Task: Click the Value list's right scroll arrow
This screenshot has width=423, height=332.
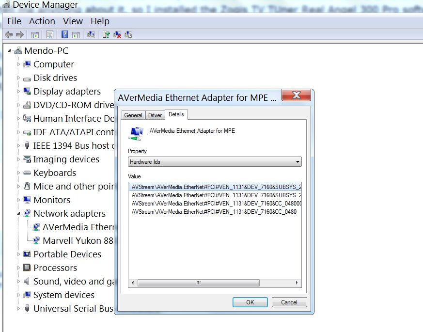Action: 297,283
